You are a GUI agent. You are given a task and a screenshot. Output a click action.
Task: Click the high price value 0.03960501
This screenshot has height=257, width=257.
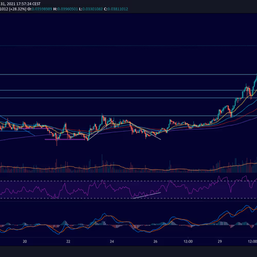(x=67, y=9)
